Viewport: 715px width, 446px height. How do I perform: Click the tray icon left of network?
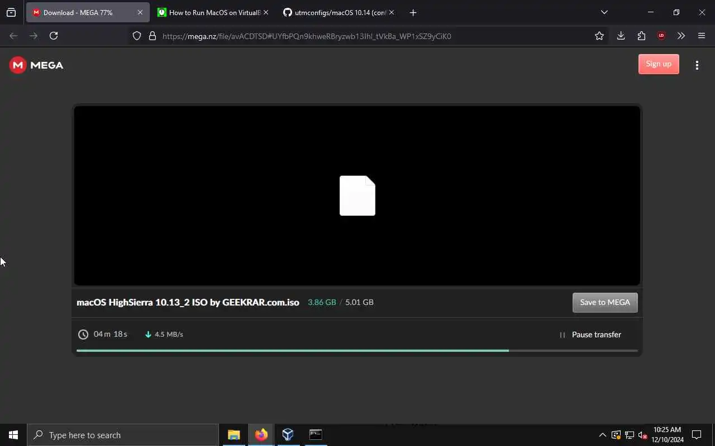[616, 435]
